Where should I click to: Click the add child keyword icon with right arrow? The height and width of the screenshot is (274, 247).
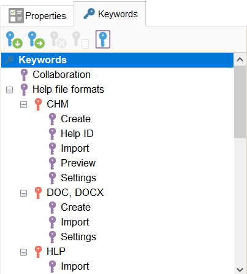pyautogui.click(x=36, y=40)
